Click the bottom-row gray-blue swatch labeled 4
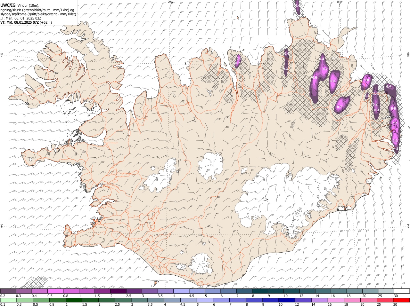 coord(172,300)
